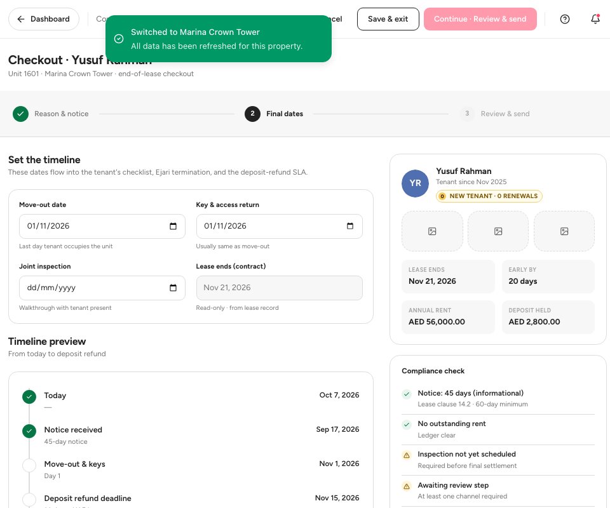Click Annual Rent AED 56,000.00 card
Screen dimensions: 610x508
[x=448, y=317]
